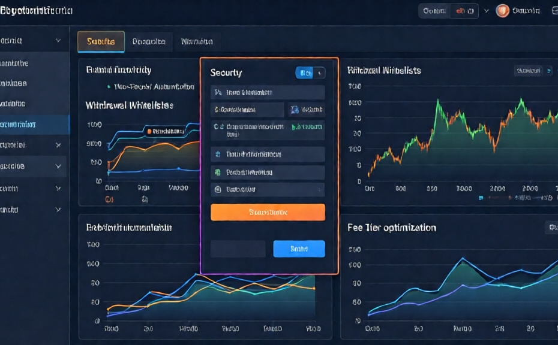Switch to the Deposits tab
This screenshot has width=558, height=345.
(x=149, y=41)
